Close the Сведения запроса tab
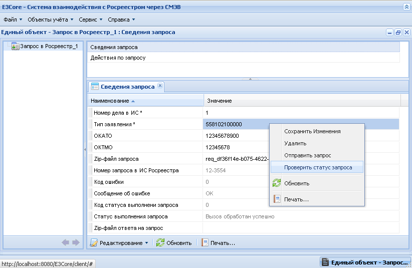 point(160,86)
